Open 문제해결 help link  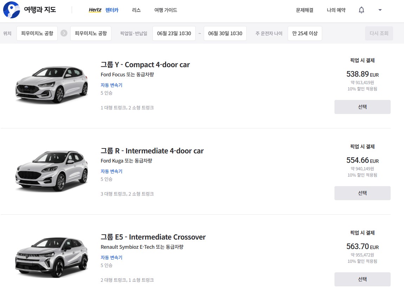[x=305, y=10]
